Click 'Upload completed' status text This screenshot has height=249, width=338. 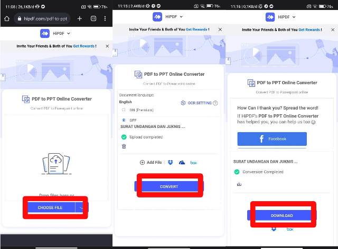146,137
